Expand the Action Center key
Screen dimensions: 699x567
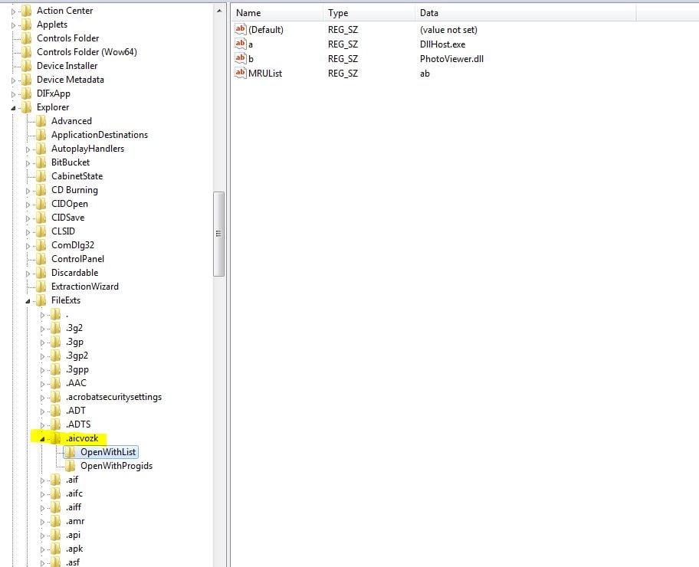13,11
